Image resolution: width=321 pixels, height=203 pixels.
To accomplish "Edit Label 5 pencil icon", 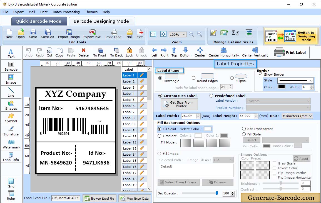I will click(x=142, y=100).
